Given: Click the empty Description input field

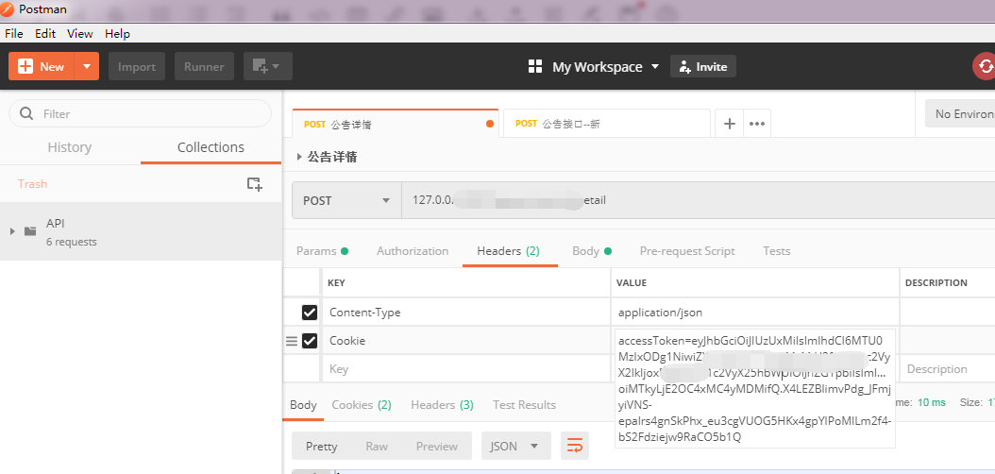Looking at the screenshot, I should pyautogui.click(x=948, y=368).
